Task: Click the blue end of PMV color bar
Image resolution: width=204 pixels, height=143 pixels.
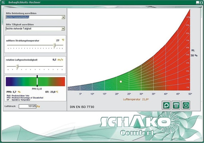Action: tap(8, 82)
